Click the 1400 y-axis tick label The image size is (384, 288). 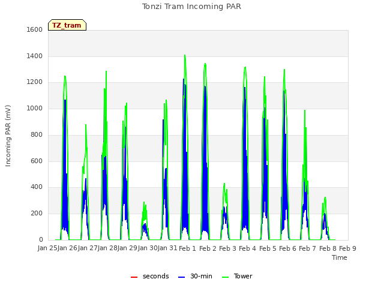click(x=35, y=56)
